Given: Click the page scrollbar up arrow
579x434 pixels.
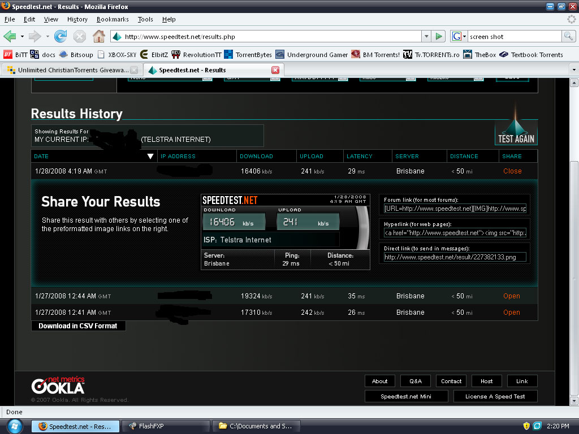Looking at the screenshot, I should point(574,83).
